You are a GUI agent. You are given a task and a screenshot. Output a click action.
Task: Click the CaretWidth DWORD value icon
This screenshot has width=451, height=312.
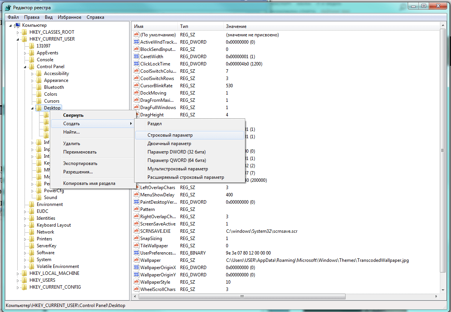pyautogui.click(x=136, y=57)
